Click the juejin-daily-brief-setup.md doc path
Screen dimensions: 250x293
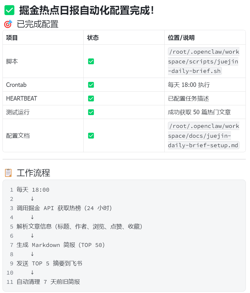[x=203, y=136]
